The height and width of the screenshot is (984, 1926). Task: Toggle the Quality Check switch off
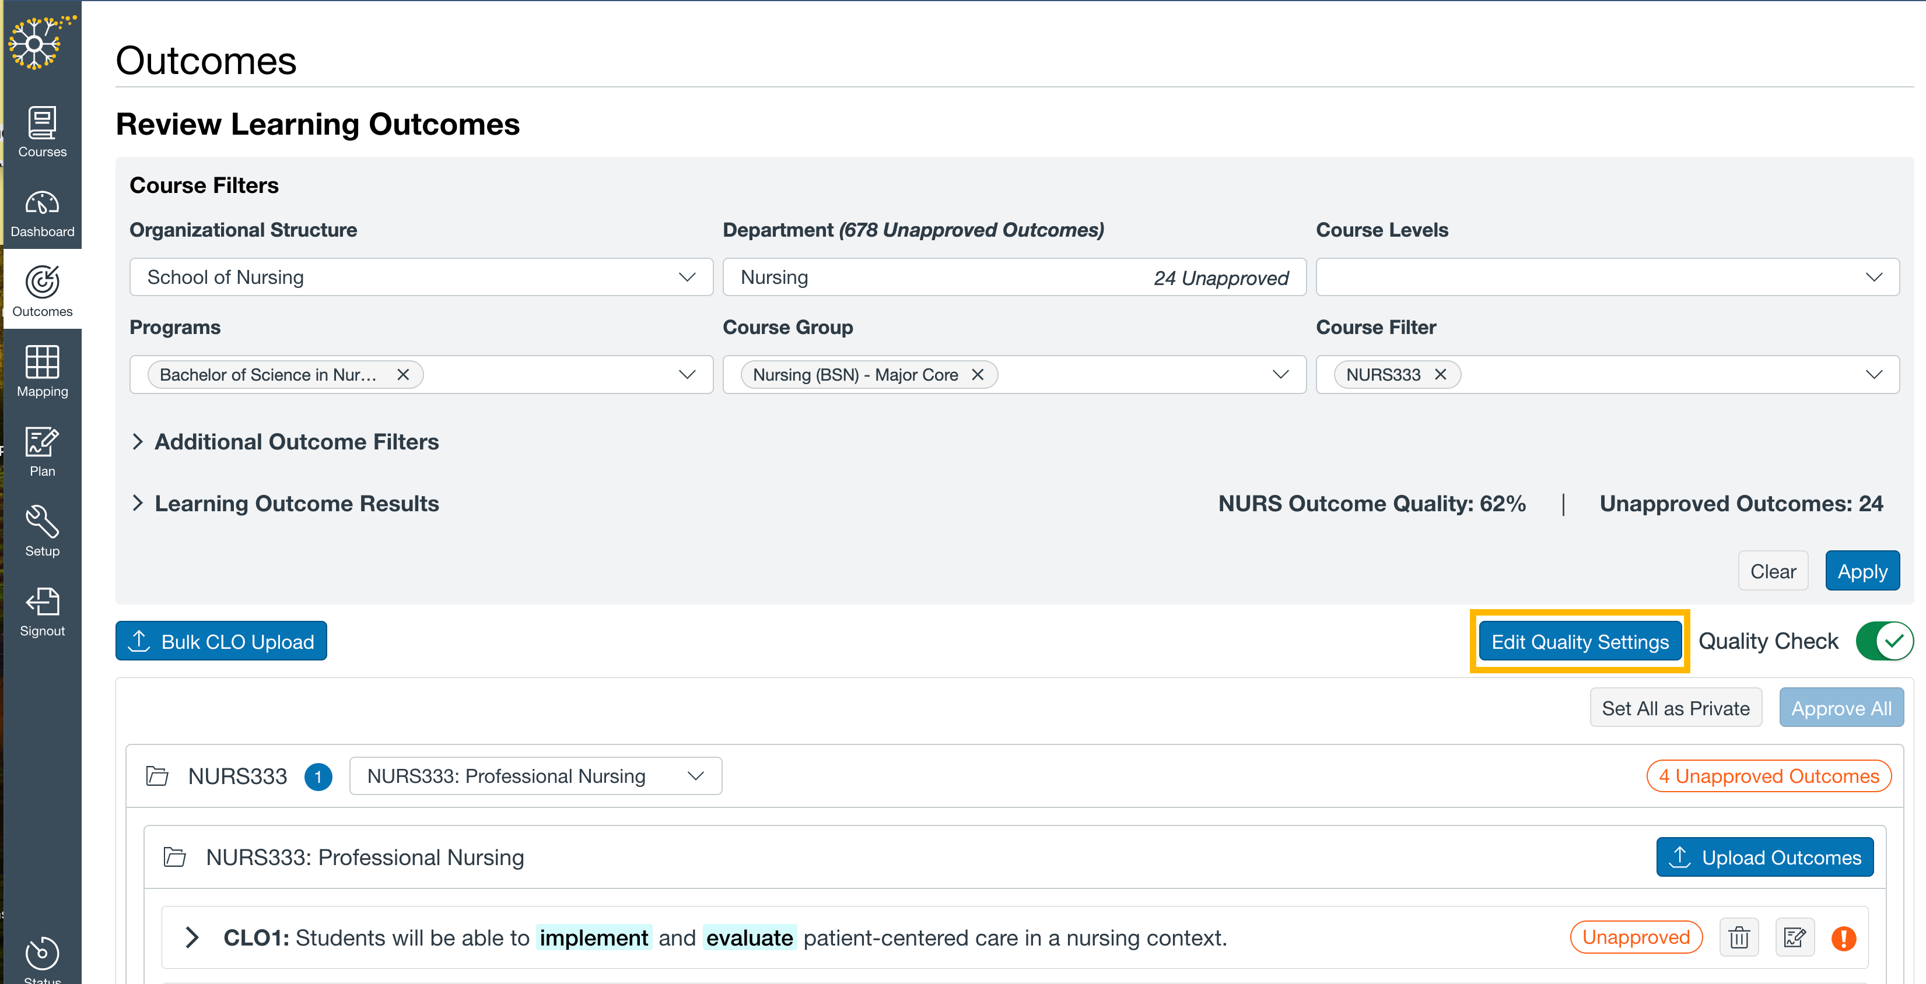[1884, 641]
